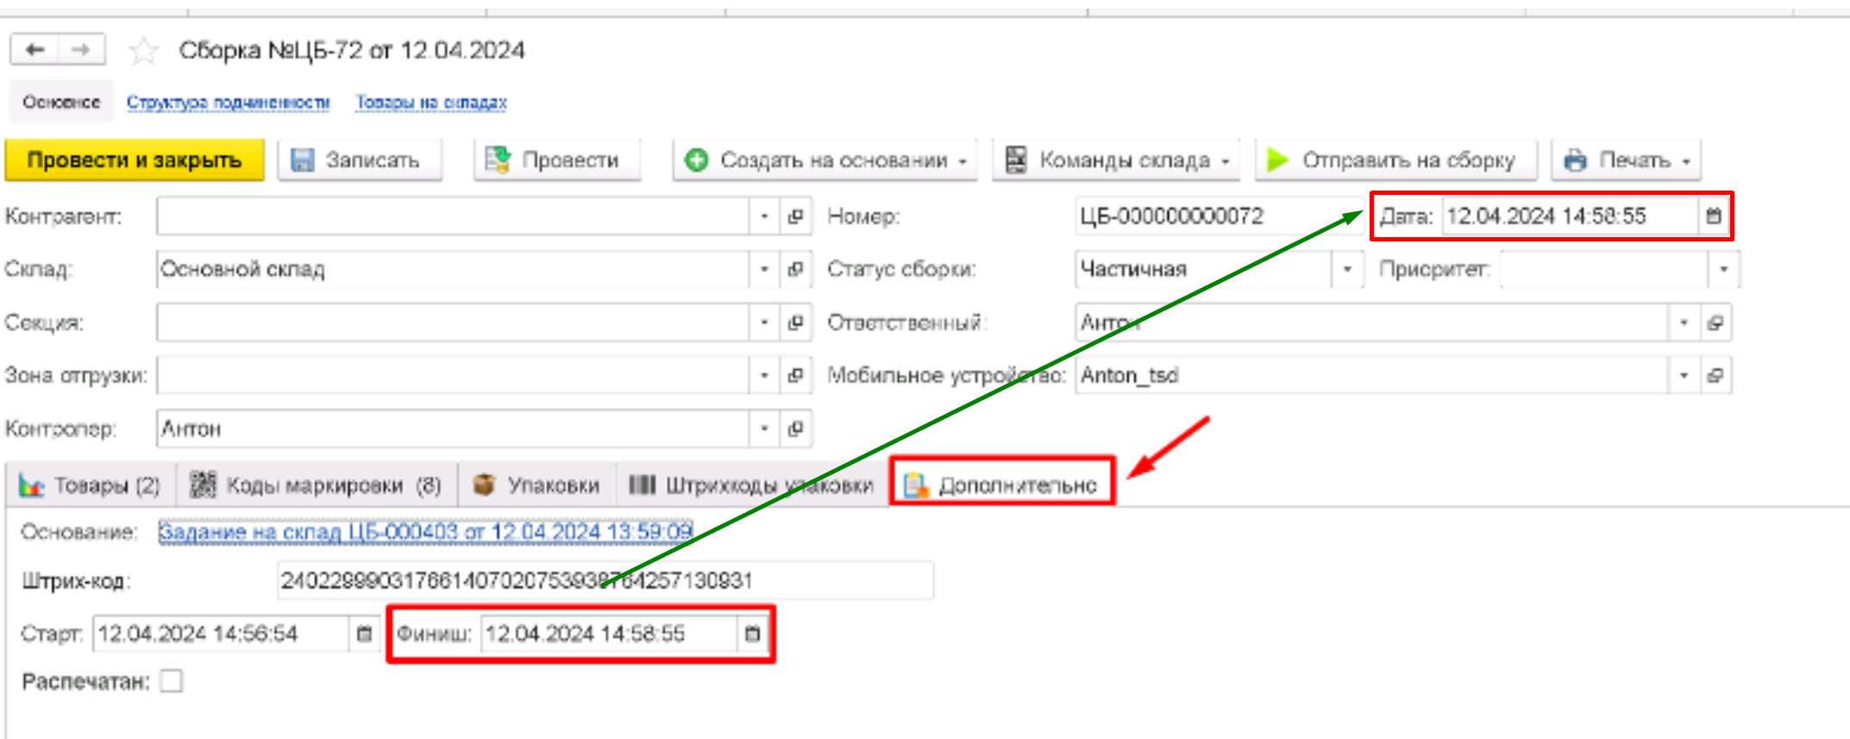Image resolution: width=1850 pixels, height=739 pixels.
Task: Open the Секция field's linked record icon
Action: pyautogui.click(x=795, y=323)
